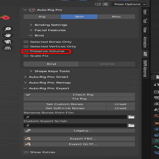This screenshot has height=159, width=159.
Task: Collapse Auto-Rig Pro: Export panel
Action: (25, 88)
